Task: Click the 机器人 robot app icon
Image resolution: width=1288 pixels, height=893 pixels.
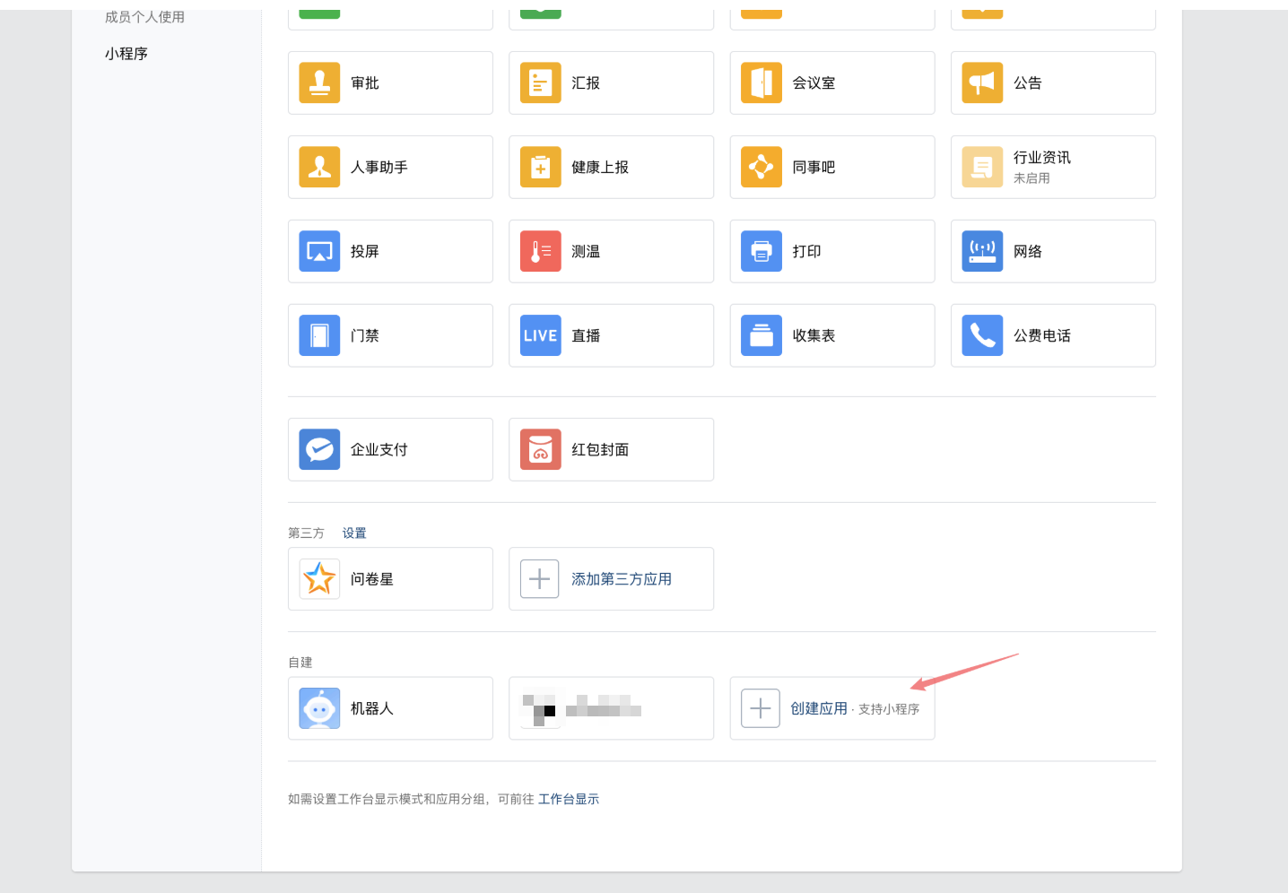Action: [x=319, y=708]
